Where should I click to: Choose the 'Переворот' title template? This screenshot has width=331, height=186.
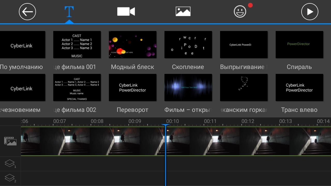pyautogui.click(x=132, y=88)
